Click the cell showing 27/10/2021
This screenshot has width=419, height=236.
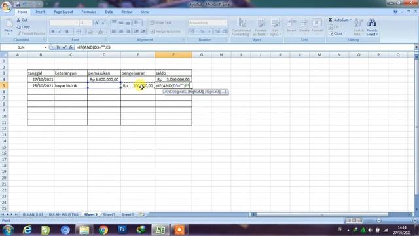(x=41, y=79)
